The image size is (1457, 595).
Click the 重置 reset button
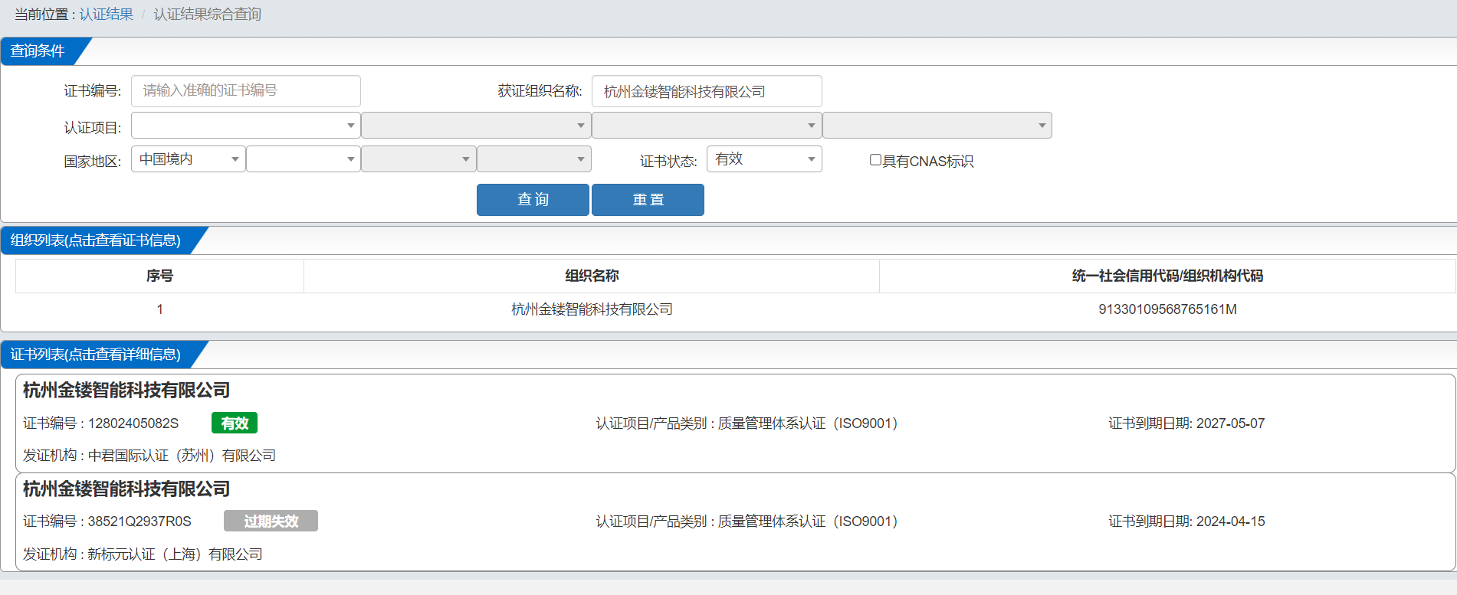point(648,200)
